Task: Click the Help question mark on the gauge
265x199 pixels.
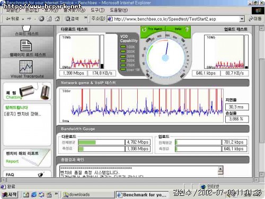Action: tap(187, 29)
